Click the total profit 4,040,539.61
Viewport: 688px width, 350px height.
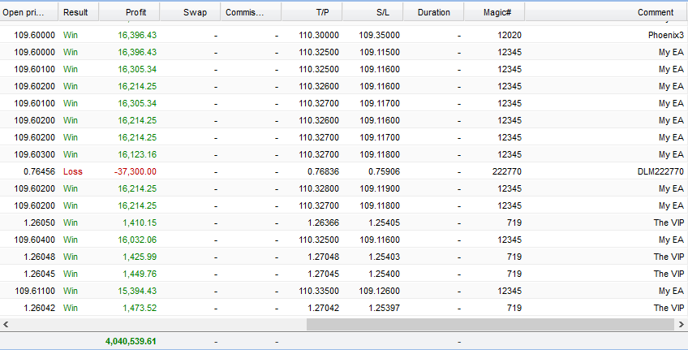click(131, 341)
